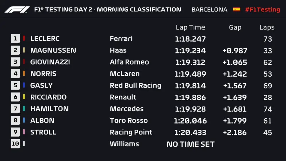Screen dimensions: 286x161
Task: Click the position 2 number badge
Action: [15, 50]
